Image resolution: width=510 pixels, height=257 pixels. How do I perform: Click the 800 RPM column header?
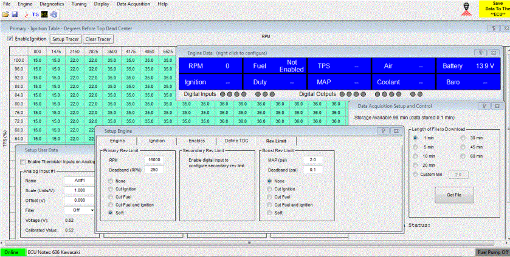click(x=38, y=52)
